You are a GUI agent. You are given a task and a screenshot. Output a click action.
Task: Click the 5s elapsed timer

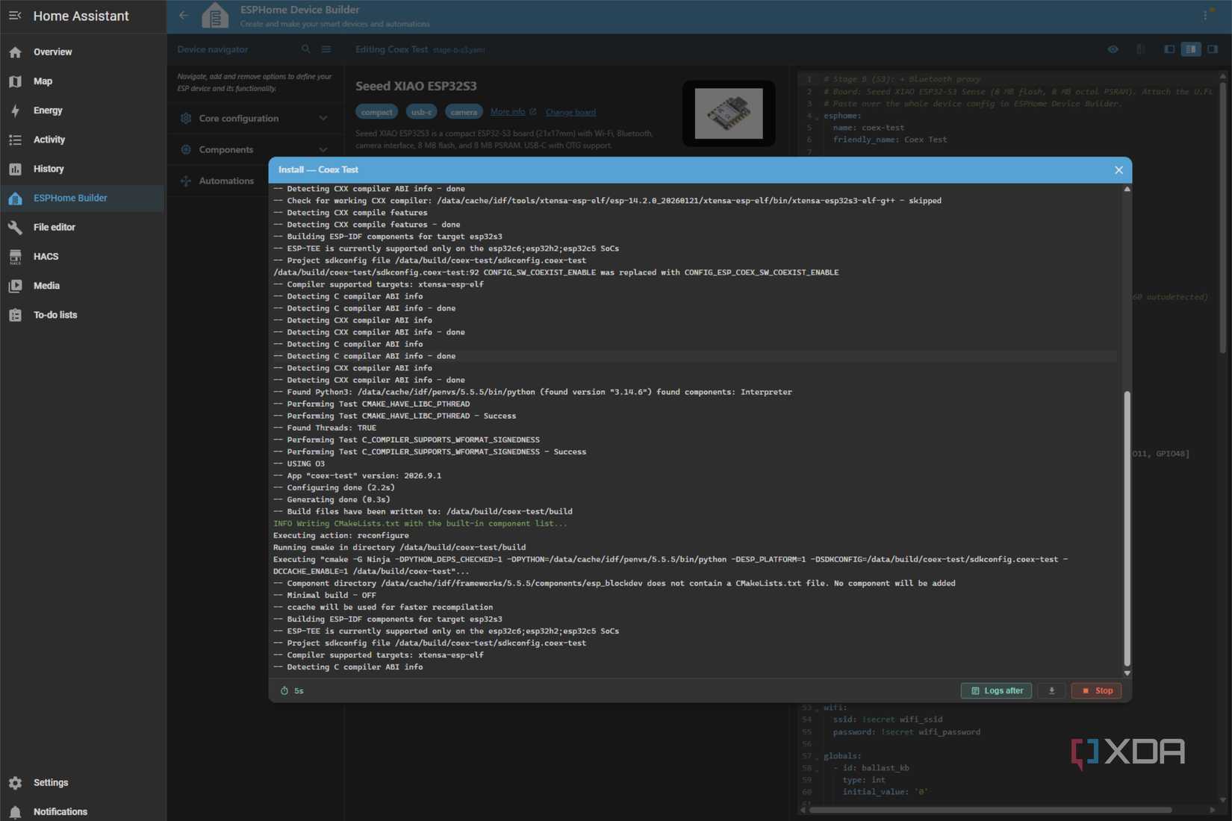292,691
